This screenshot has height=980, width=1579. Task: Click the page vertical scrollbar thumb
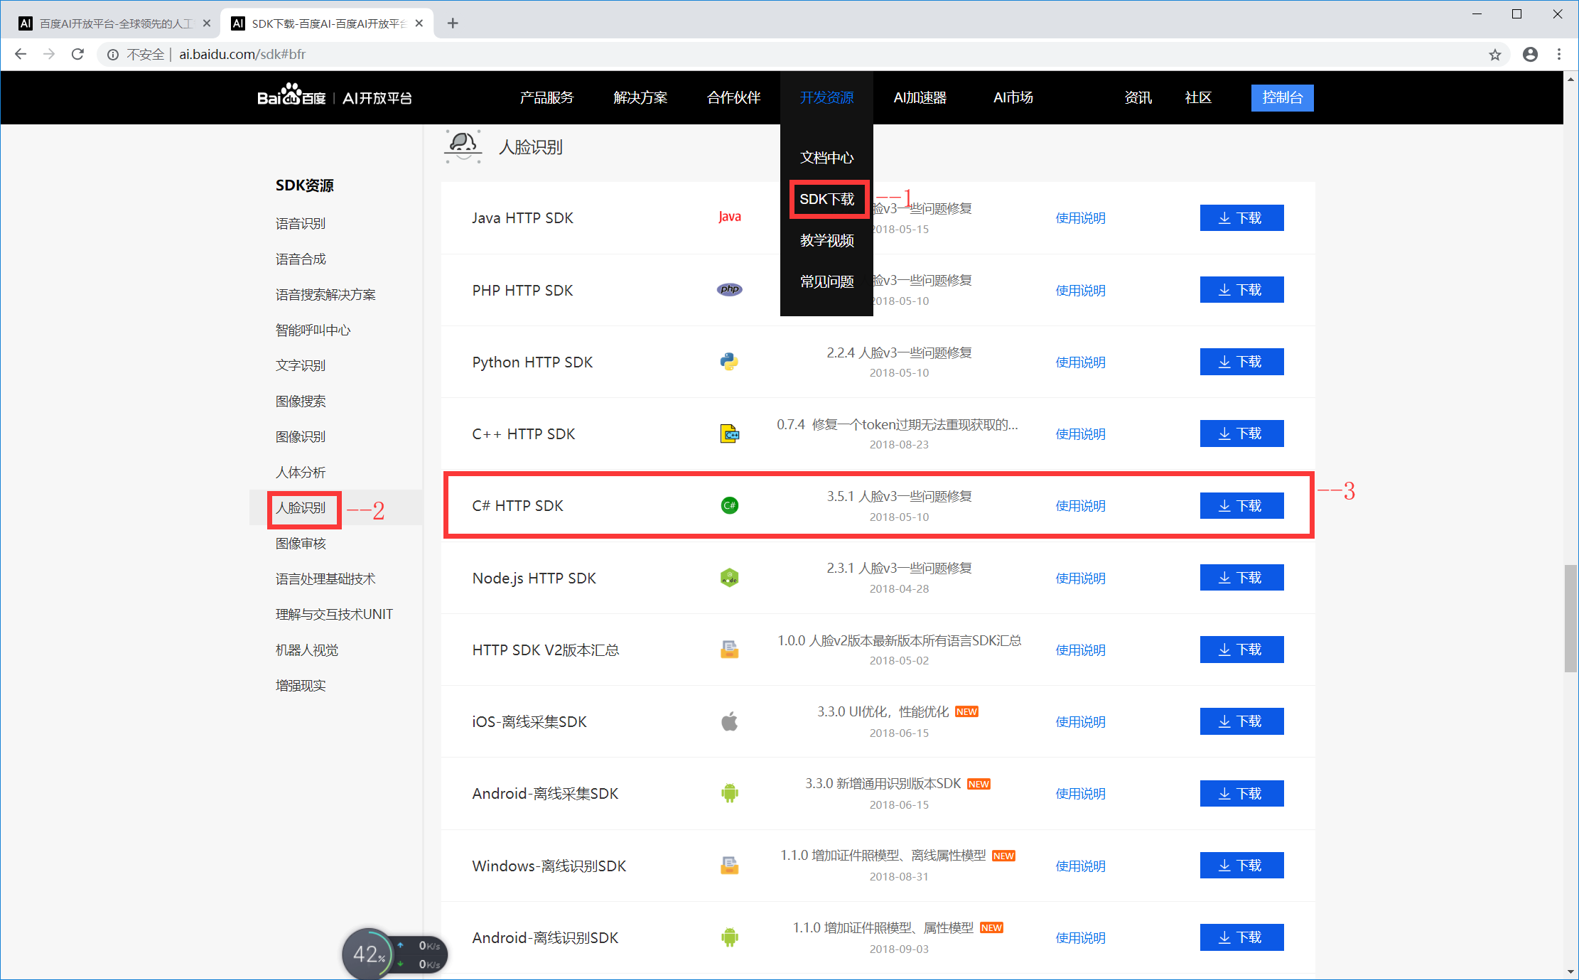[1570, 618]
